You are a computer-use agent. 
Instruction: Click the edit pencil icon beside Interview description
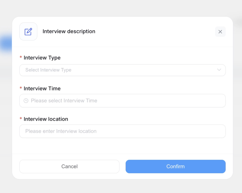28,31
